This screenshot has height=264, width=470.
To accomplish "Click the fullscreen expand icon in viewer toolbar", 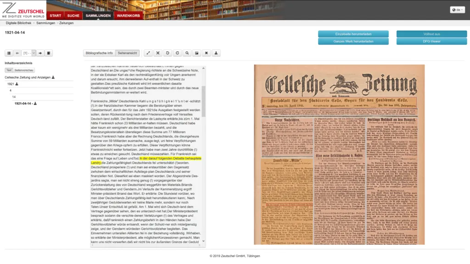I will [148, 53].
